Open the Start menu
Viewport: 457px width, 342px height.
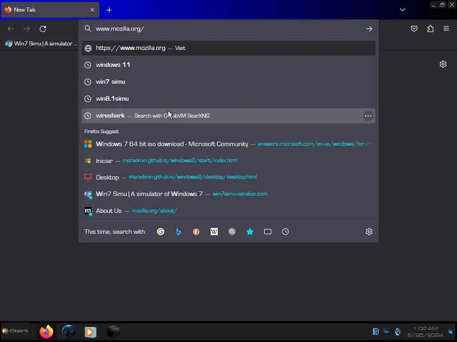[x=16, y=331]
